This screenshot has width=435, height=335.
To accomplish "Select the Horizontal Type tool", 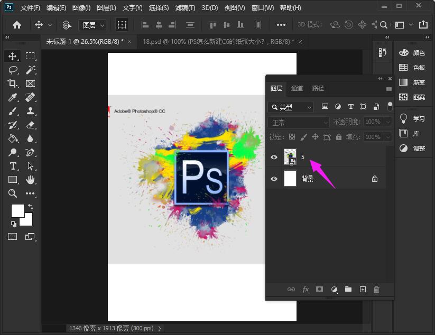I will [13, 166].
